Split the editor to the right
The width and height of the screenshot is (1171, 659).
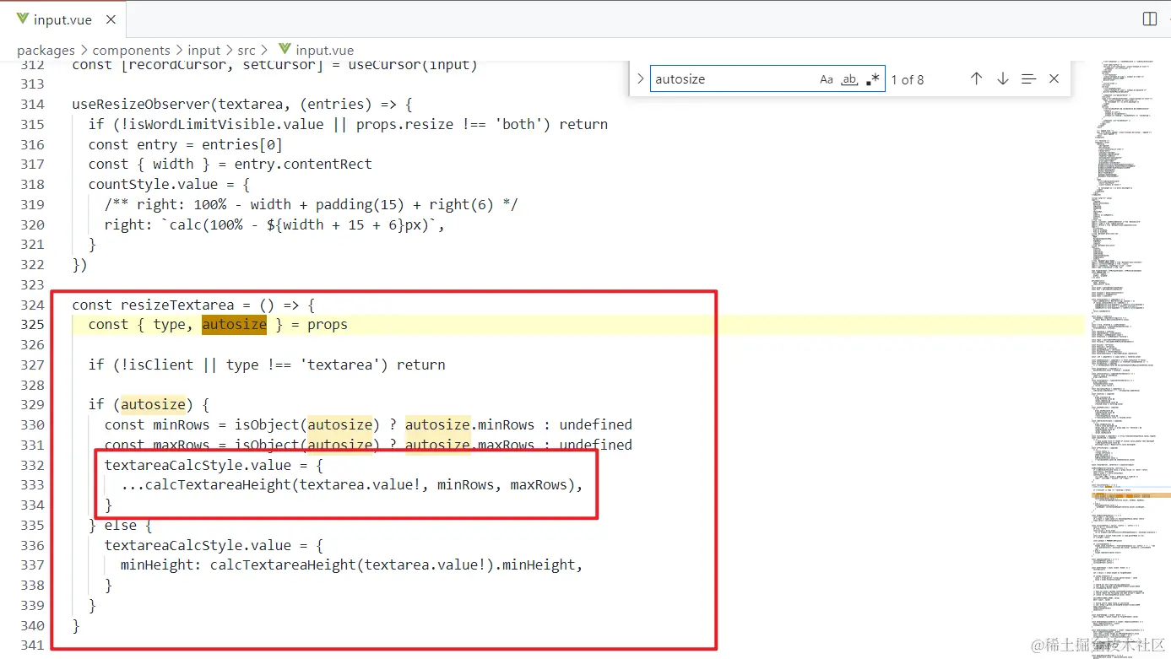pyautogui.click(x=1149, y=19)
